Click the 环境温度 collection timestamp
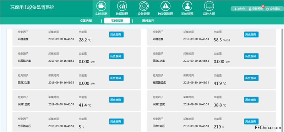Screen dimensions: 284x132 point(61,39)
